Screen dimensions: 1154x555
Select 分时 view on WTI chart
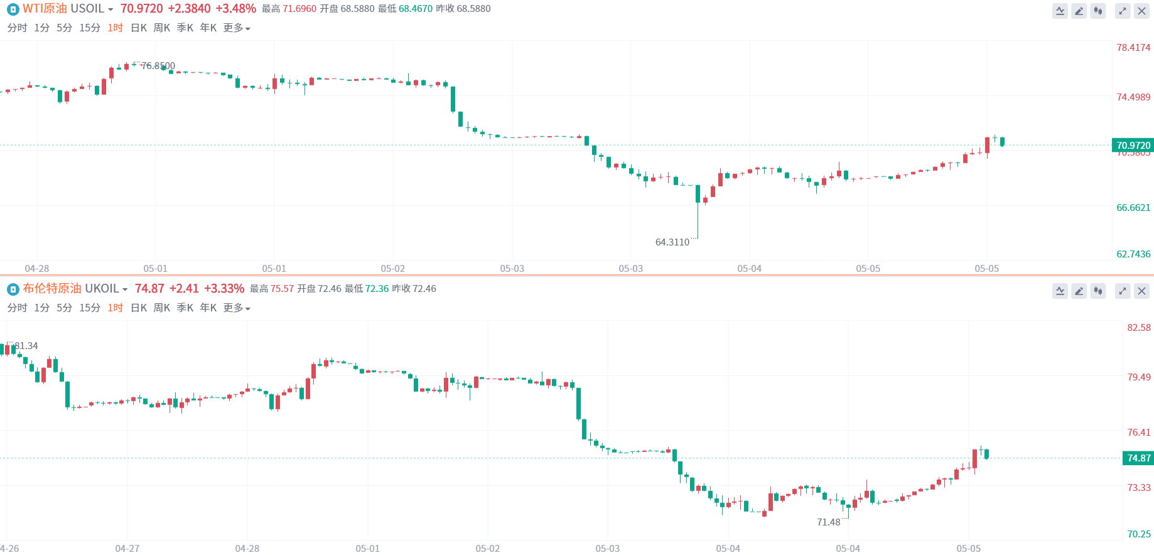pos(17,28)
